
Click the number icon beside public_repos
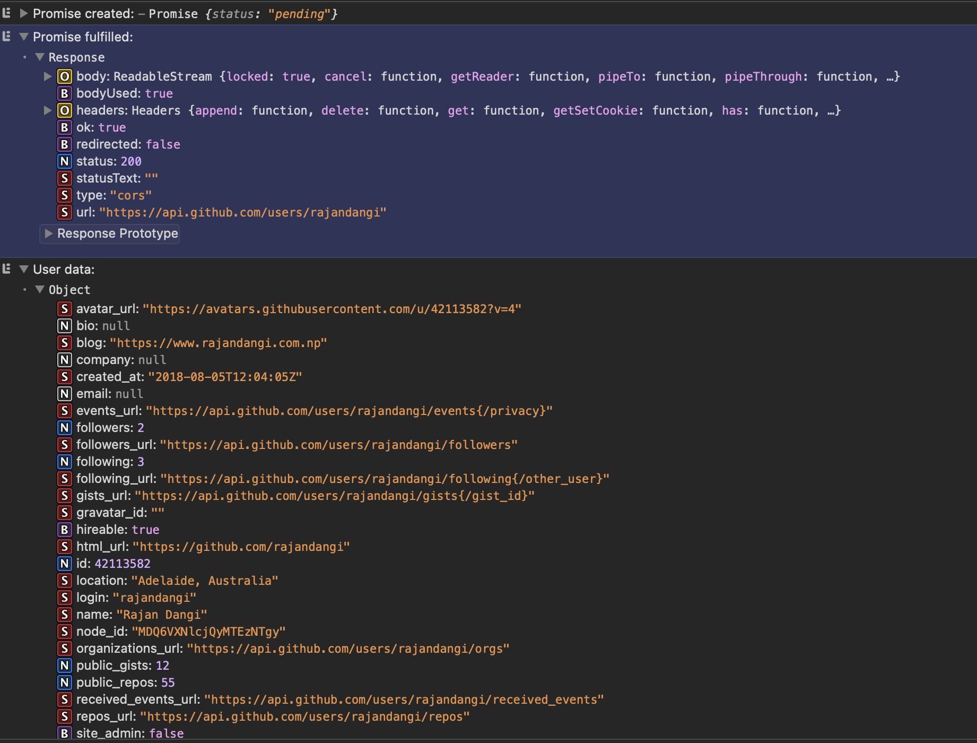pyautogui.click(x=64, y=682)
